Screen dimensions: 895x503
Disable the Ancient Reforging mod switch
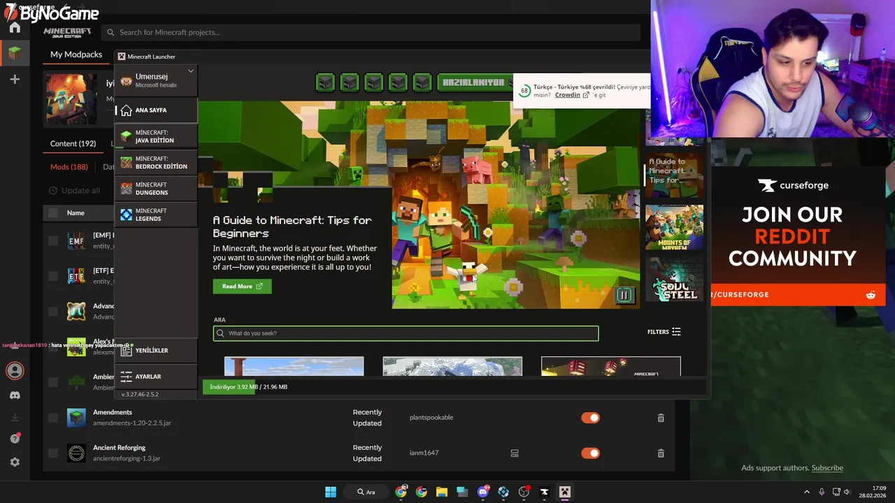tap(590, 453)
